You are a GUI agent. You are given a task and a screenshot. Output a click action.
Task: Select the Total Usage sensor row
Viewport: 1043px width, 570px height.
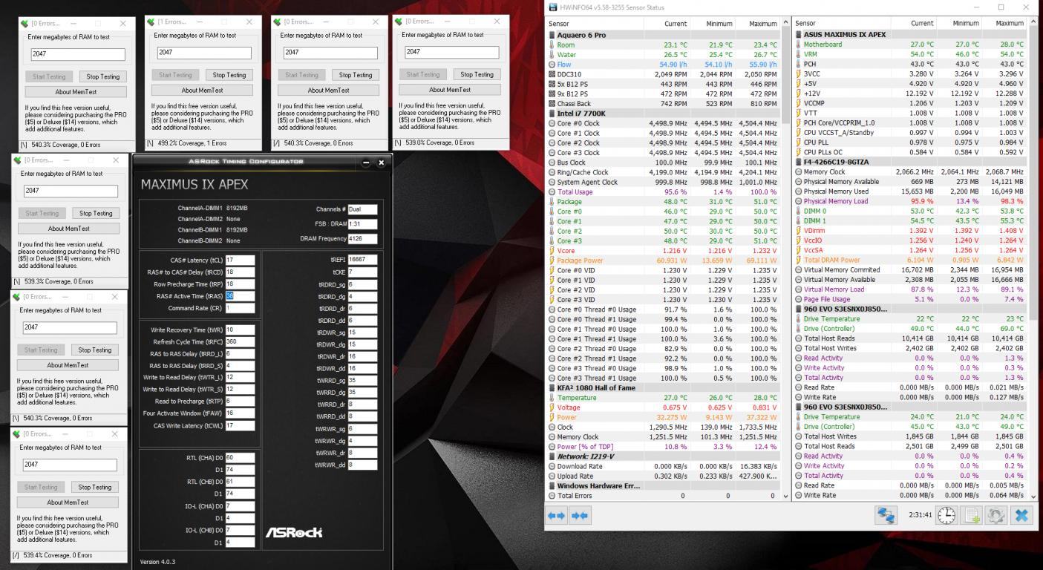coord(664,191)
